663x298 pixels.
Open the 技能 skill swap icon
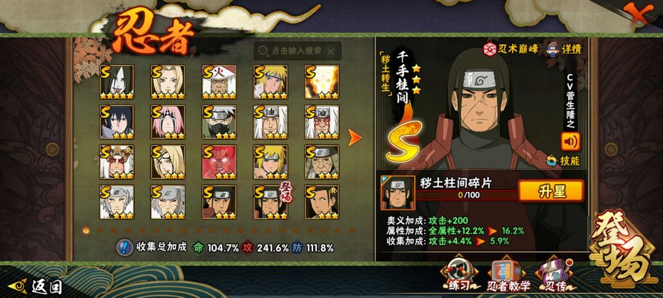[551, 161]
